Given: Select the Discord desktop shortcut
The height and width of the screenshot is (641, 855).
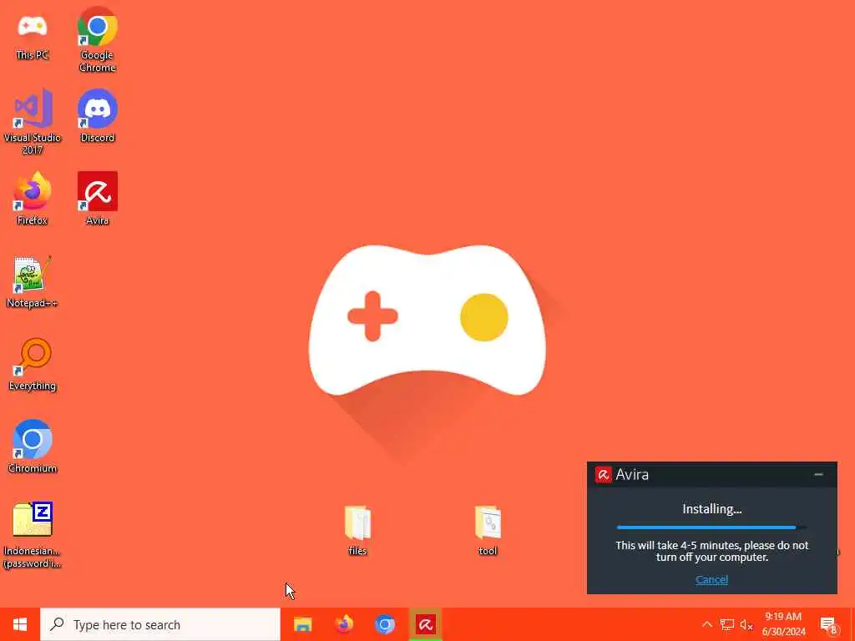Looking at the screenshot, I should click(98, 115).
